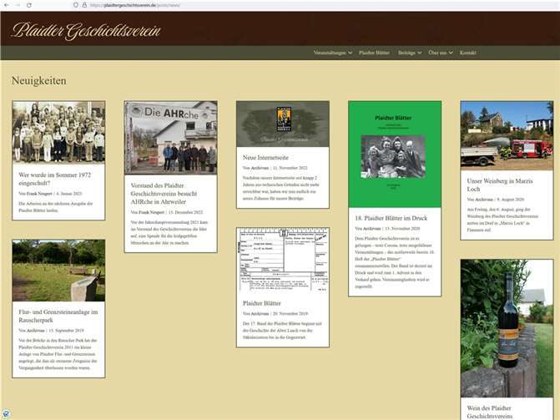This screenshot has height=420, width=560.
Task: Click the thumbnail with the crest logo on the grey card
Action: coord(283,124)
